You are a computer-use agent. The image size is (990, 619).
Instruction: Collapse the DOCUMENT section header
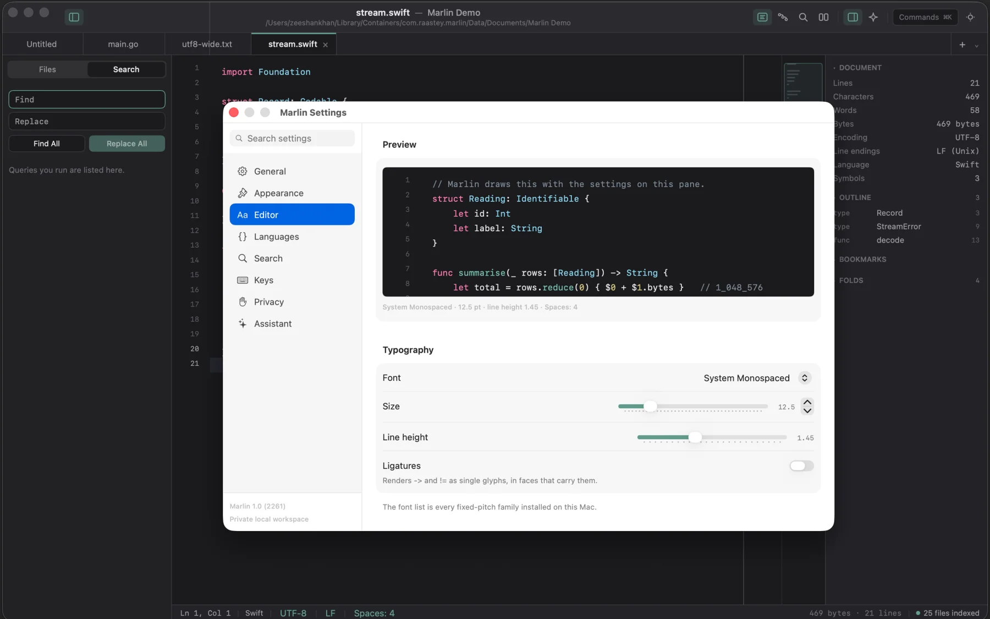click(860, 68)
